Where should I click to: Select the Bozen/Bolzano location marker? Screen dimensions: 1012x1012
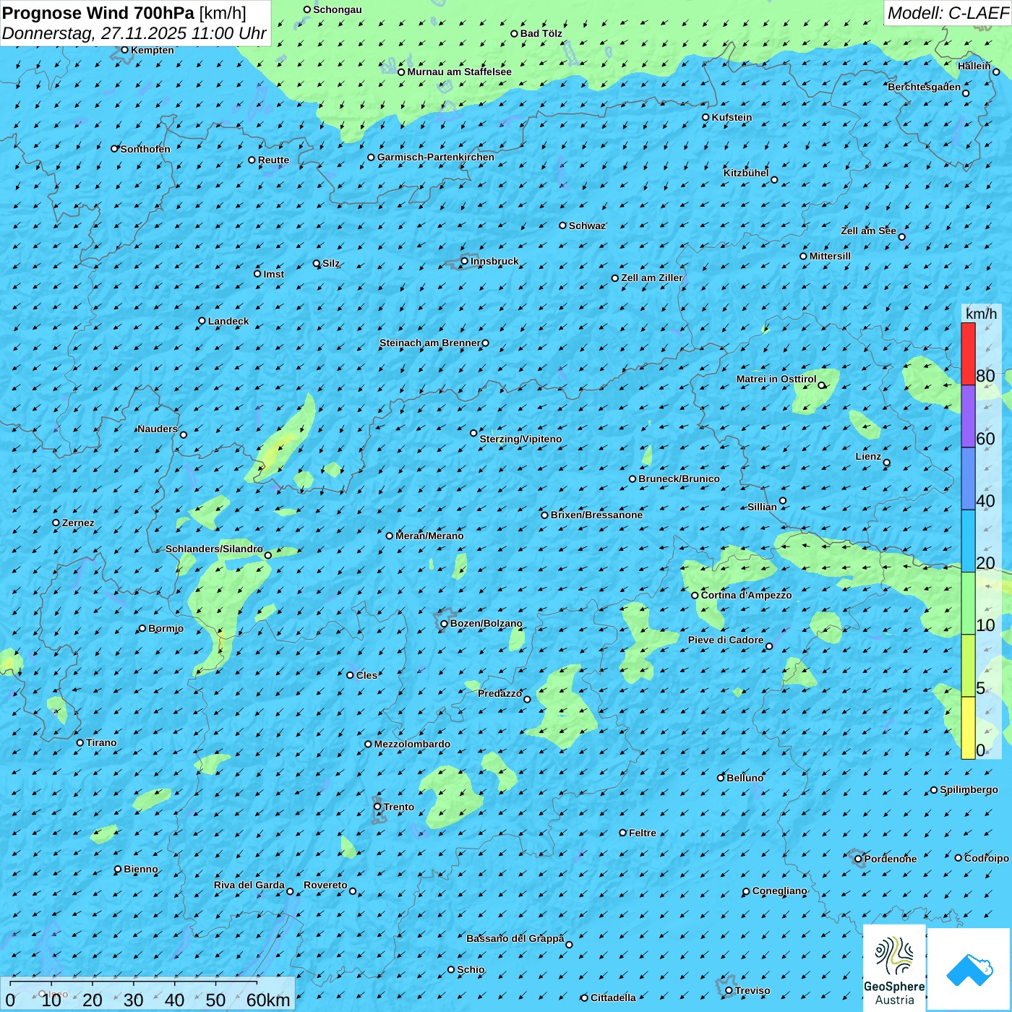445,624
